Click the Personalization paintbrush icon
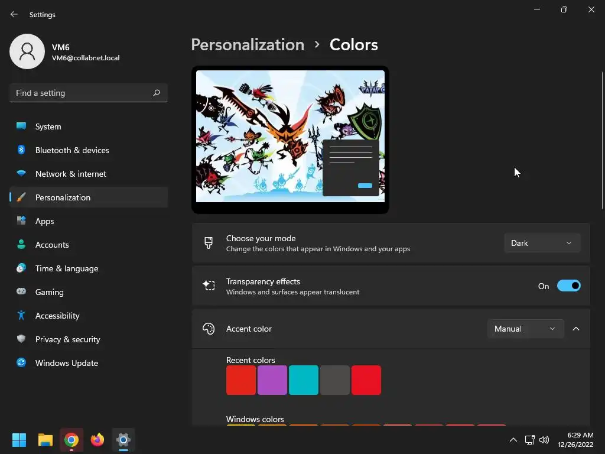The height and width of the screenshot is (454, 605). 21,197
